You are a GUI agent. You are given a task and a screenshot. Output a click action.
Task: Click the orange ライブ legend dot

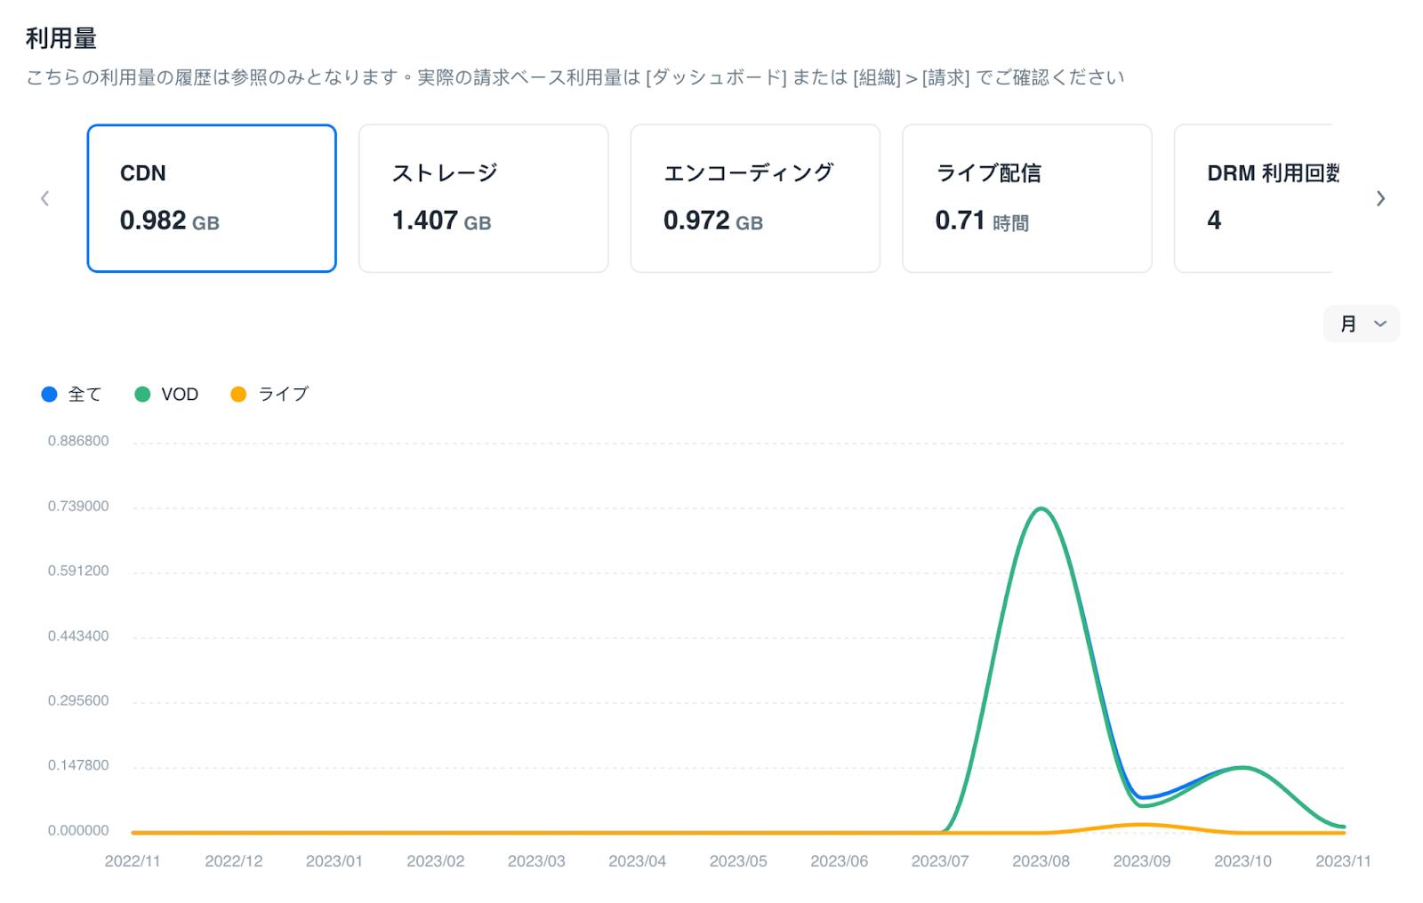(238, 395)
